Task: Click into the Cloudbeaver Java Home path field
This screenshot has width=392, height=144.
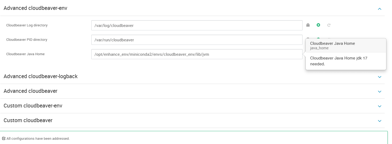Action: coord(197,54)
